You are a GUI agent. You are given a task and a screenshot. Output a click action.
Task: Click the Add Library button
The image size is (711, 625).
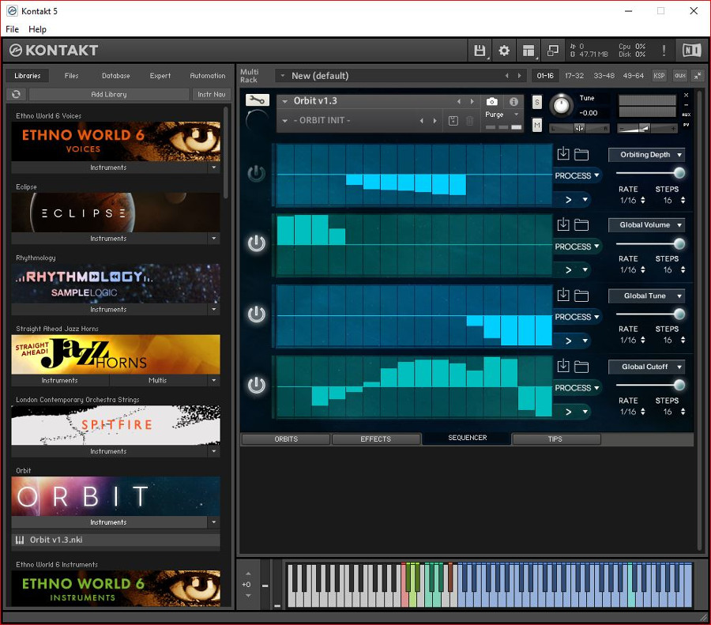(x=109, y=94)
